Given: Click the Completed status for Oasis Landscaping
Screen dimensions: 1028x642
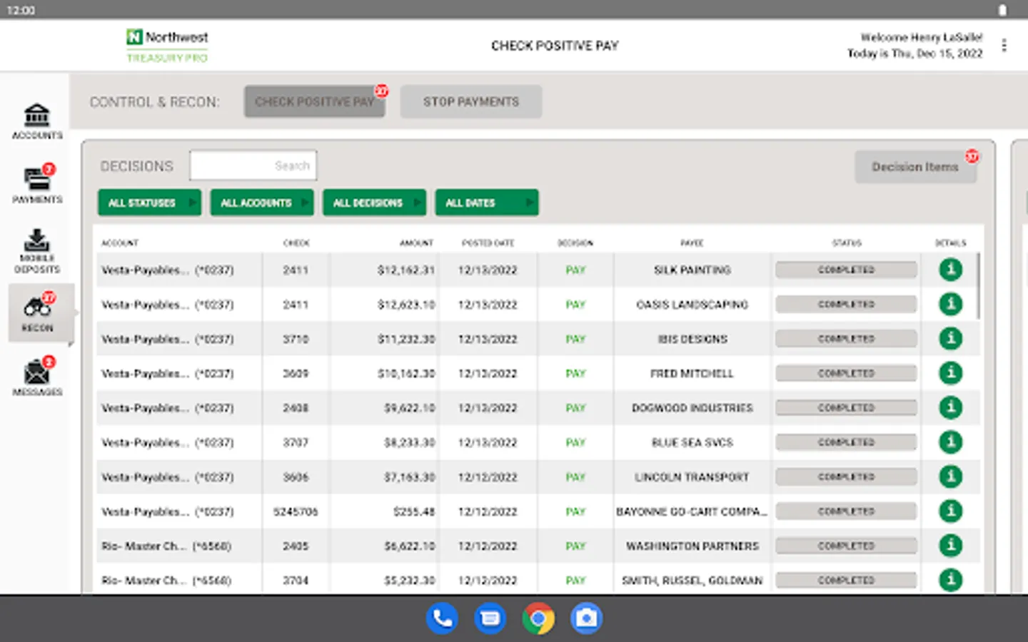Looking at the screenshot, I should [846, 305].
